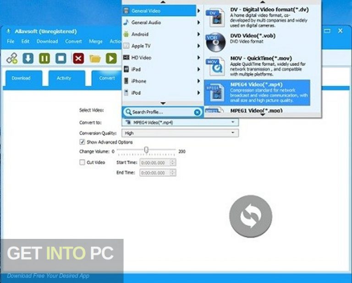Click the Search Profile box
Screen dimensions: 352x283
[163, 112]
